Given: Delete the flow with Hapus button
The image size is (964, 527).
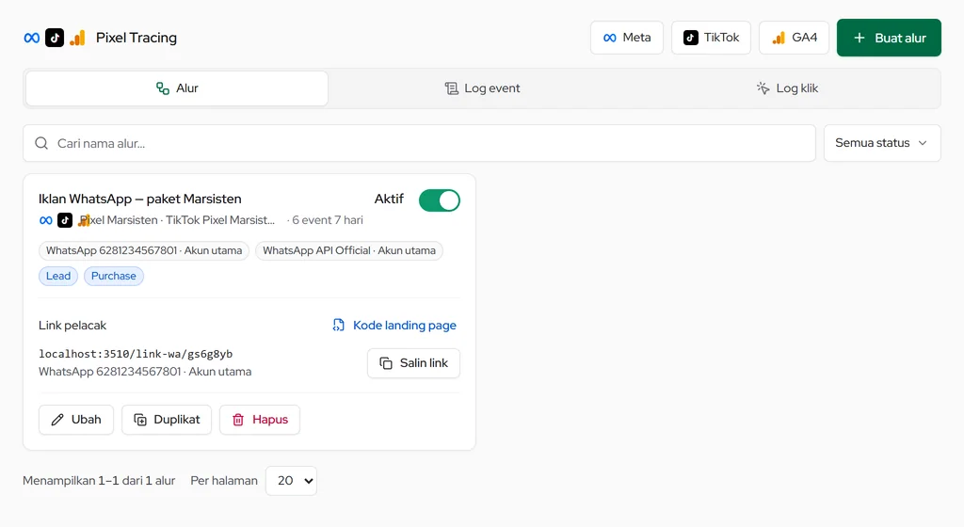Looking at the screenshot, I should (260, 420).
